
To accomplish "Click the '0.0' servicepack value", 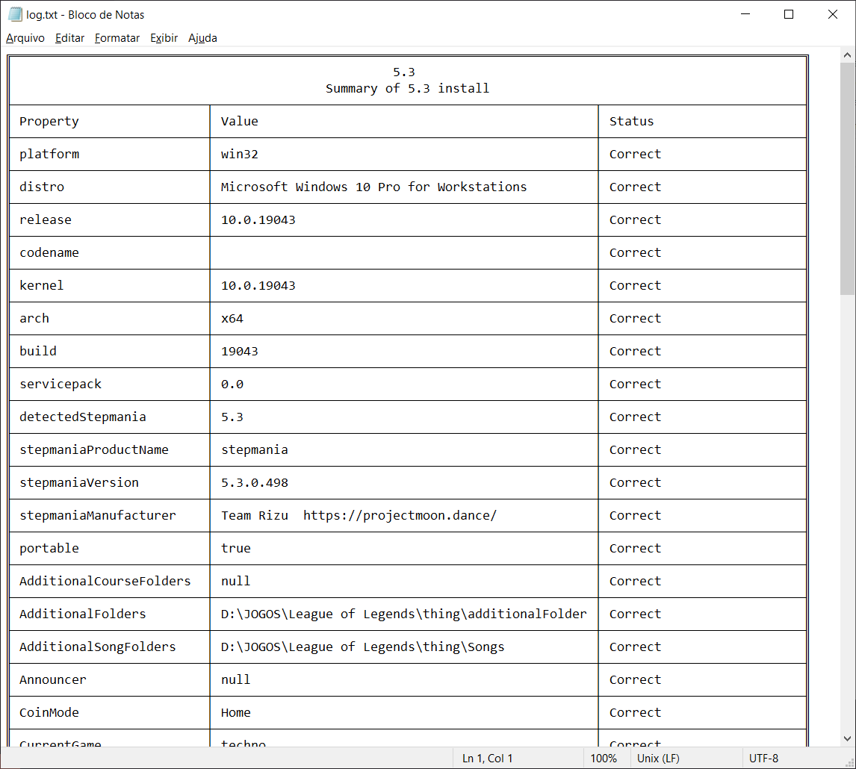I will pos(232,384).
